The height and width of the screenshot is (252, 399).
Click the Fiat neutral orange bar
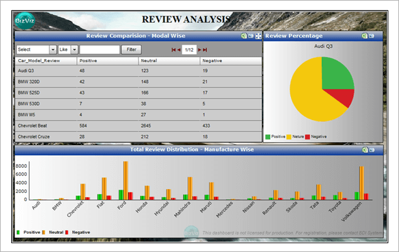click(x=104, y=189)
